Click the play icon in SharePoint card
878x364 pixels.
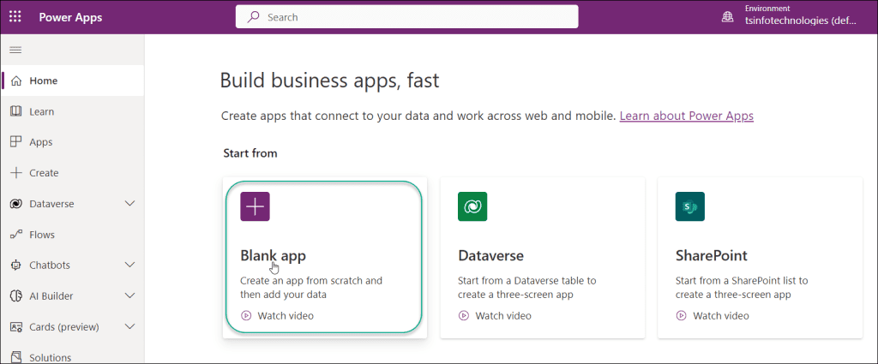pyautogui.click(x=682, y=316)
